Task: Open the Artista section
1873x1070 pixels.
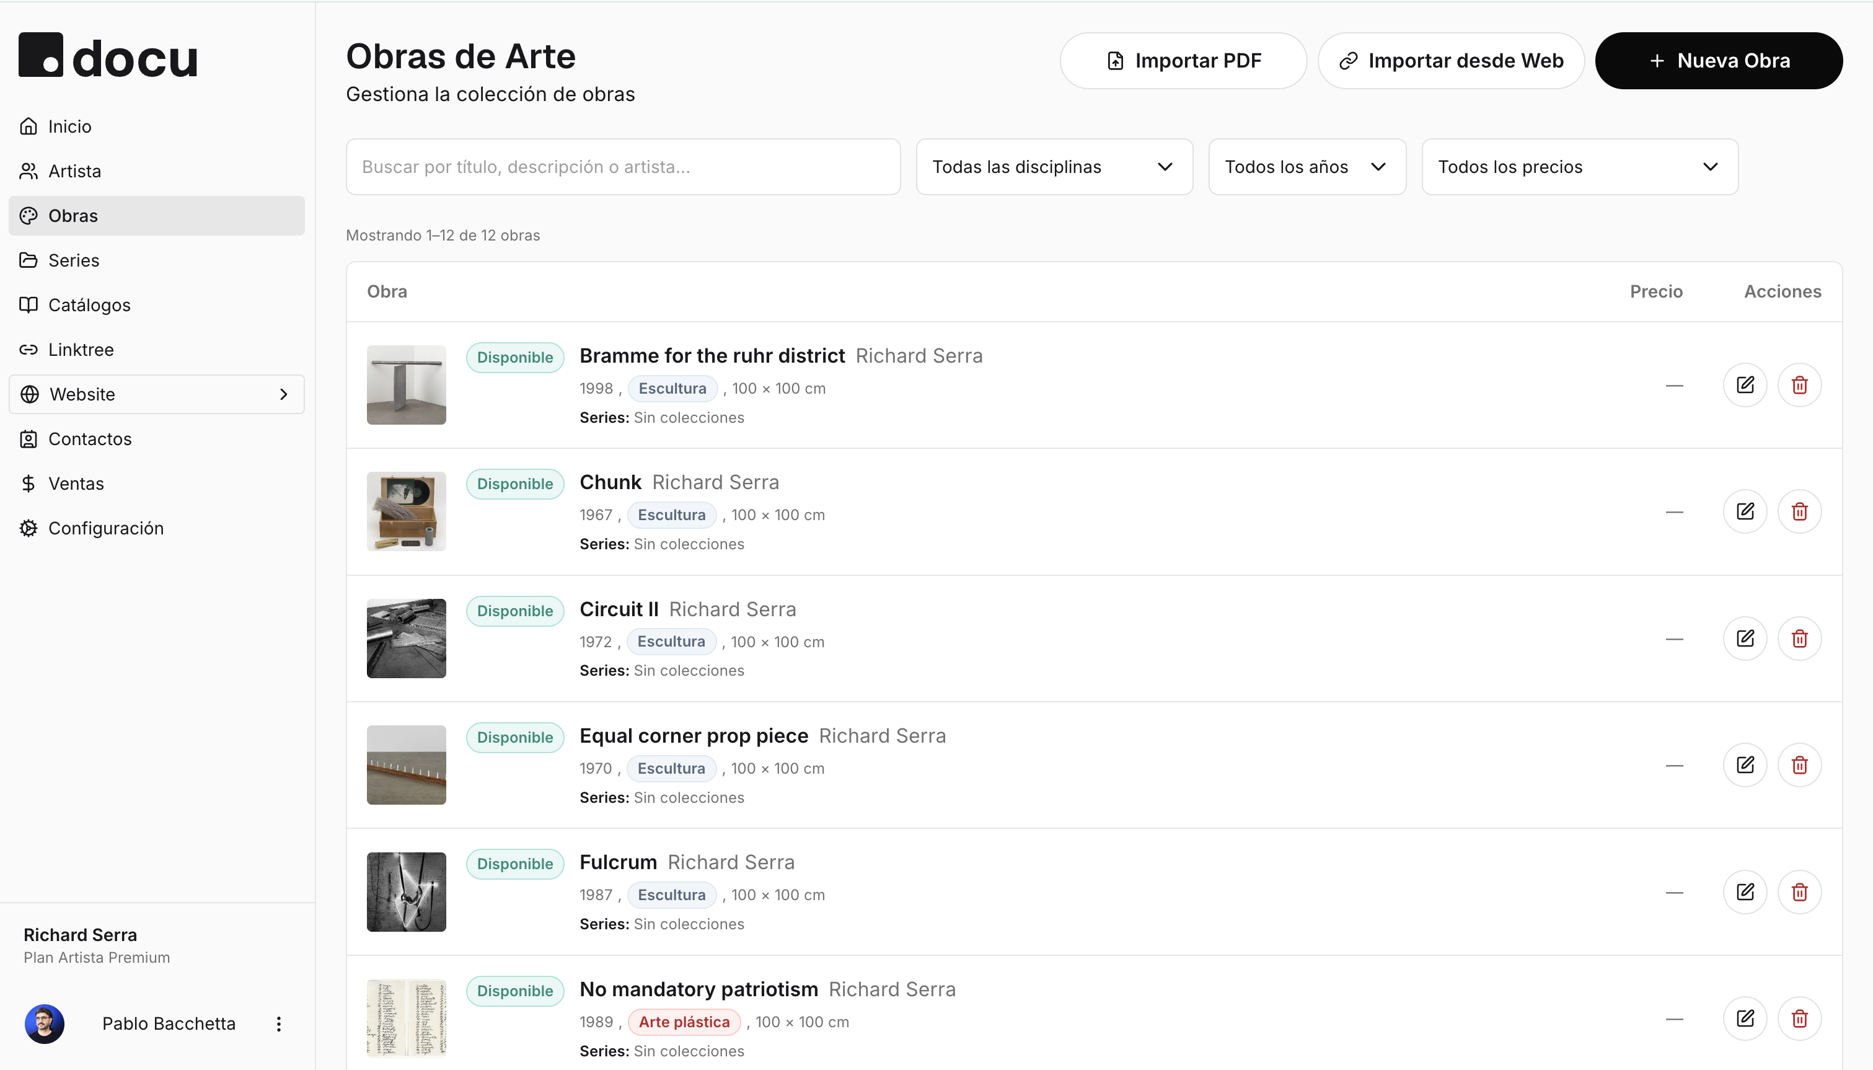Action: coord(156,171)
